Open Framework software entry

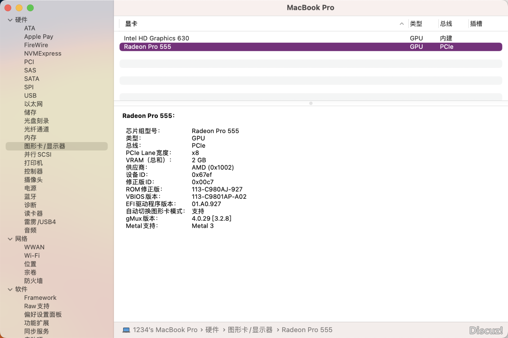point(40,298)
